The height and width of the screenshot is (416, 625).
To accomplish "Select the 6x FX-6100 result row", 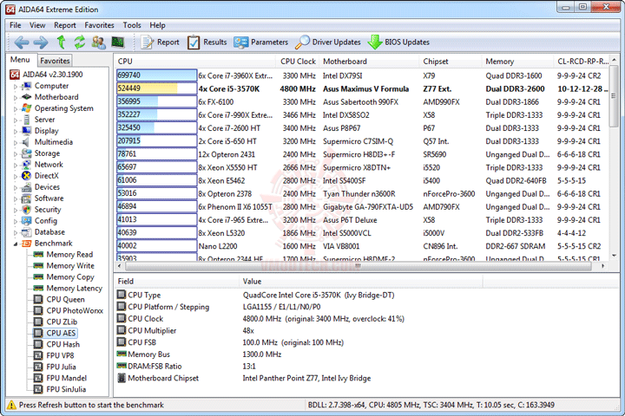I will [362, 102].
